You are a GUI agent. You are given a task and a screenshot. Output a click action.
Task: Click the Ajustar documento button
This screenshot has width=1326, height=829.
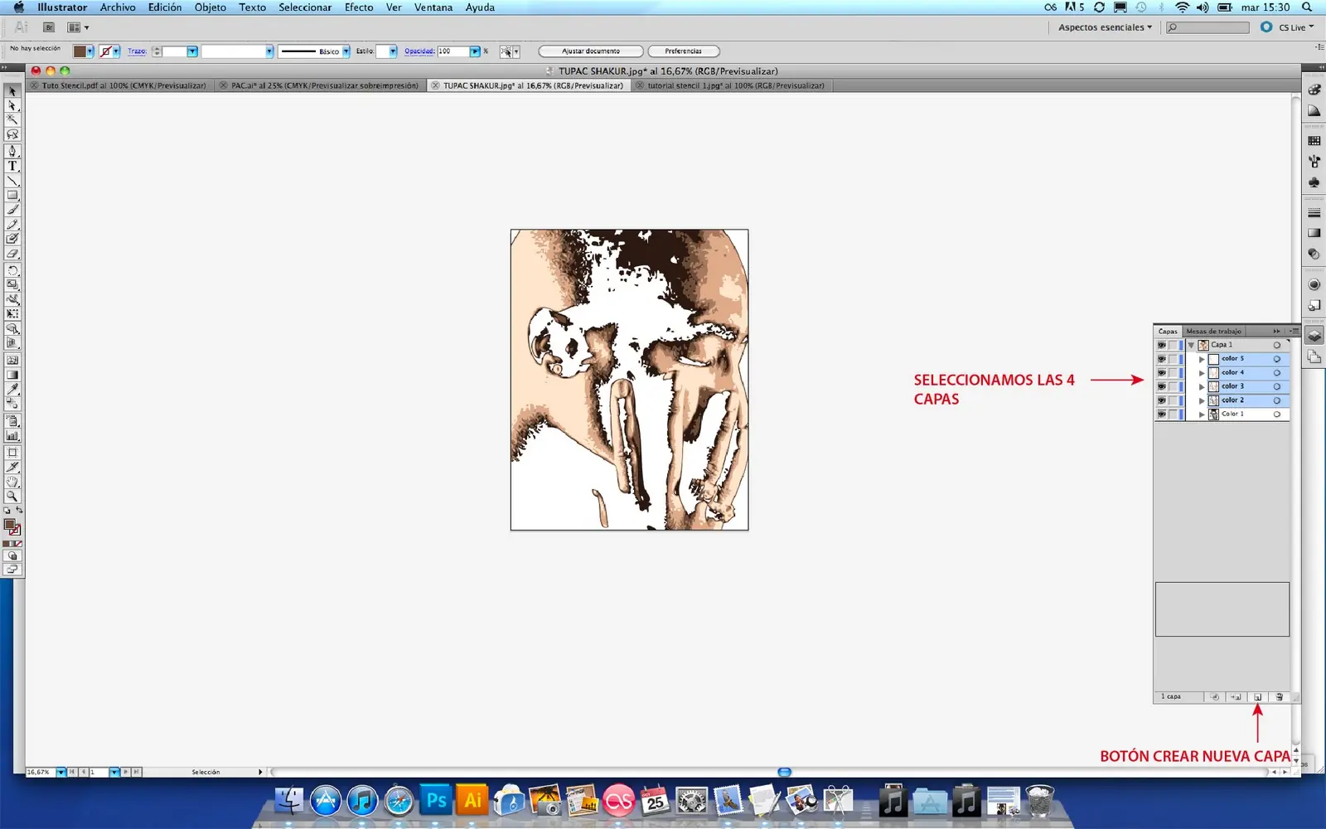(x=591, y=51)
